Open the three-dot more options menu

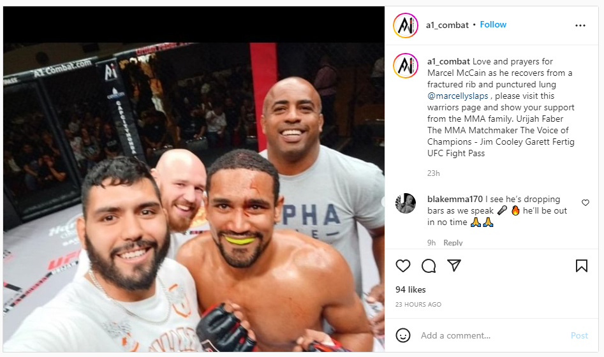[580, 25]
